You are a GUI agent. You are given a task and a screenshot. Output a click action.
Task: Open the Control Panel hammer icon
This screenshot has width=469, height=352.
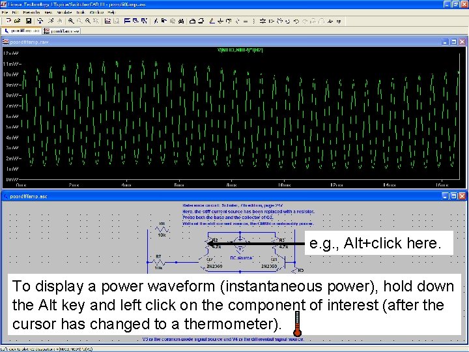point(40,21)
